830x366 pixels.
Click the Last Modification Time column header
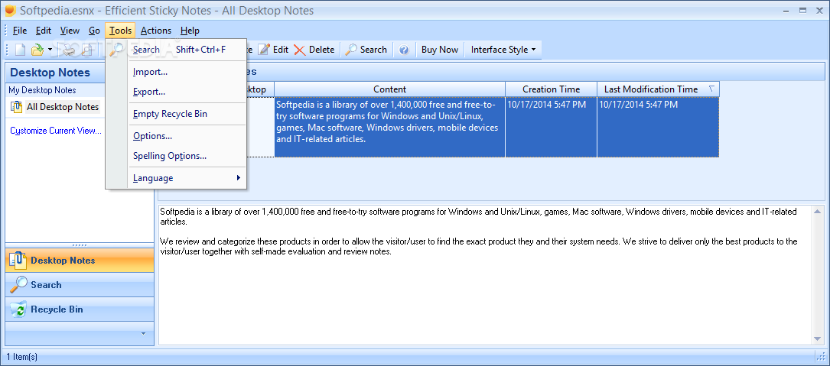658,89
